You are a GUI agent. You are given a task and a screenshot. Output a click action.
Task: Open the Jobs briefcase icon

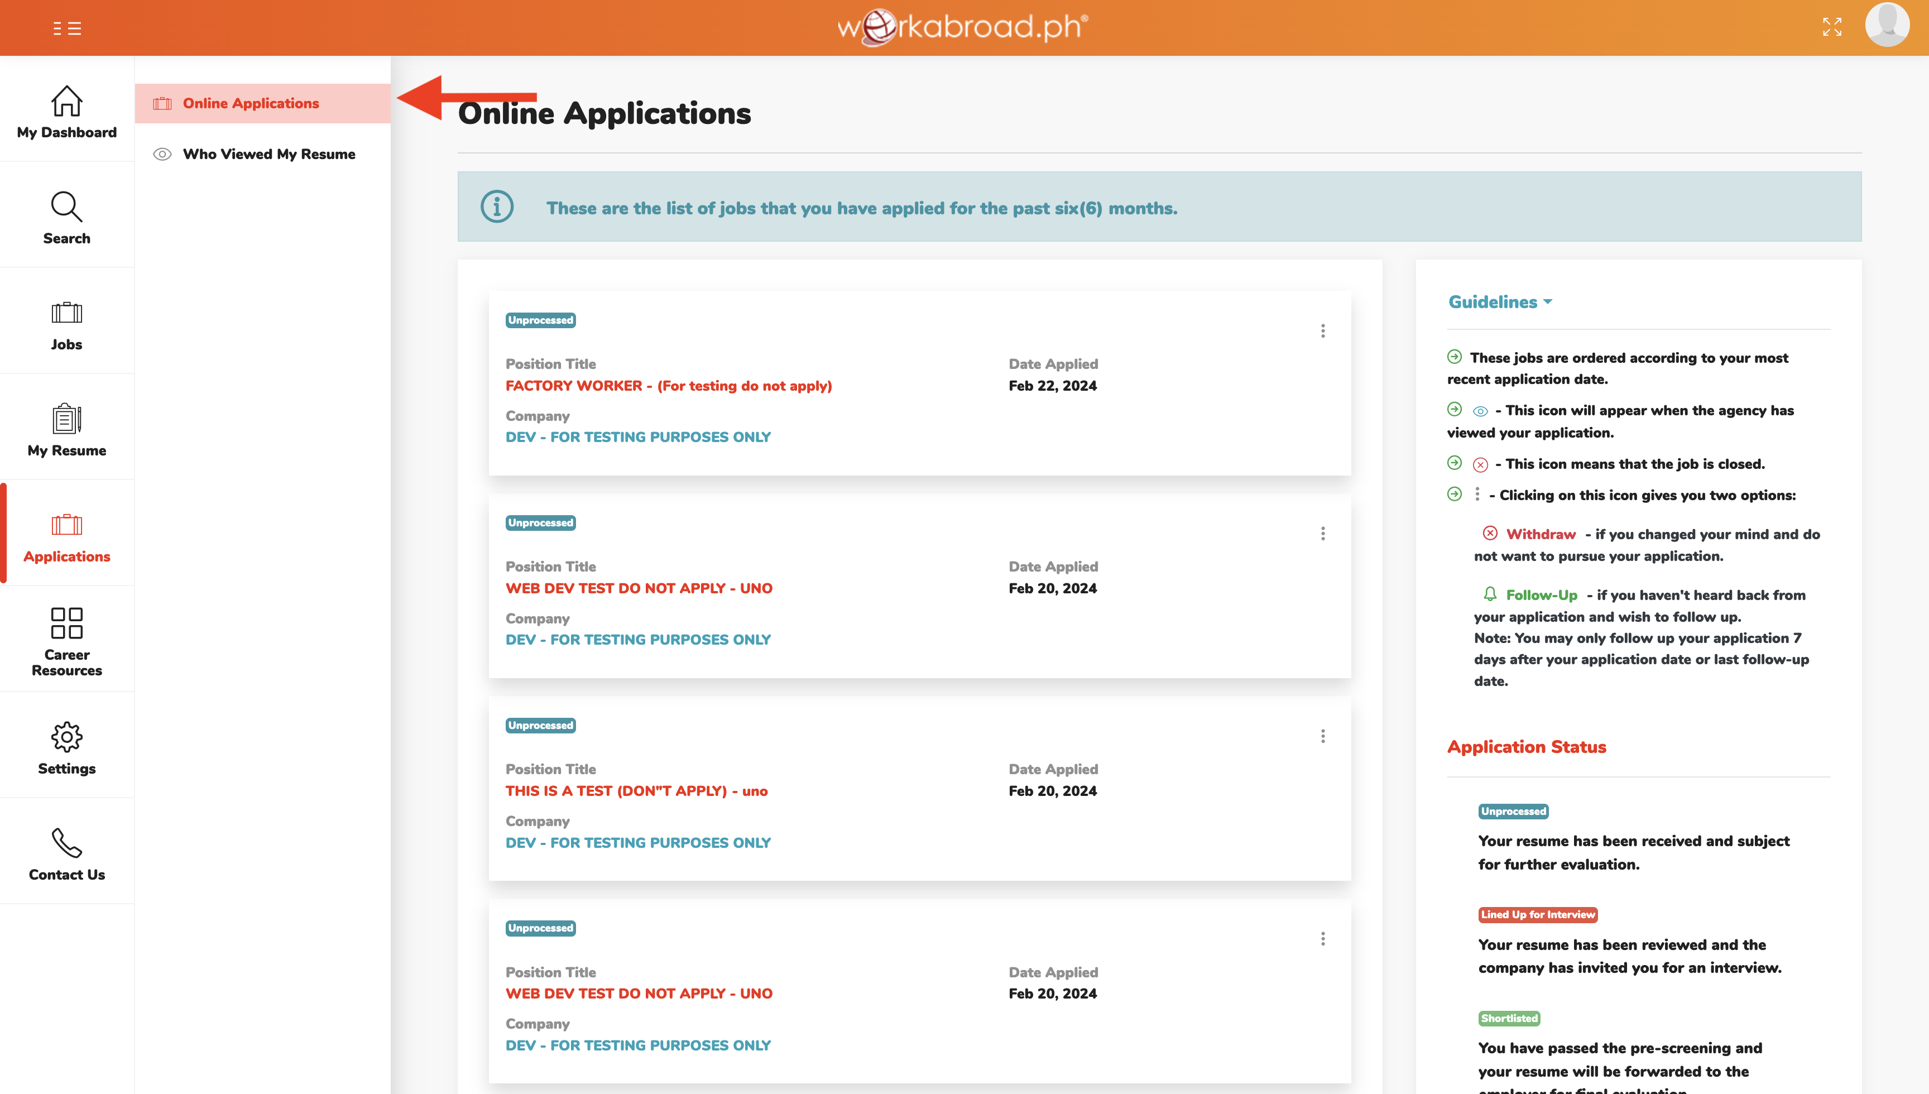[67, 313]
